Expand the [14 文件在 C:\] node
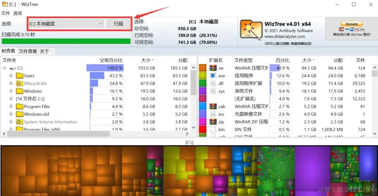 [11, 99]
